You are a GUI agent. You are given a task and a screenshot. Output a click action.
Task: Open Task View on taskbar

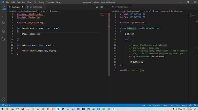[x=7, y=109]
